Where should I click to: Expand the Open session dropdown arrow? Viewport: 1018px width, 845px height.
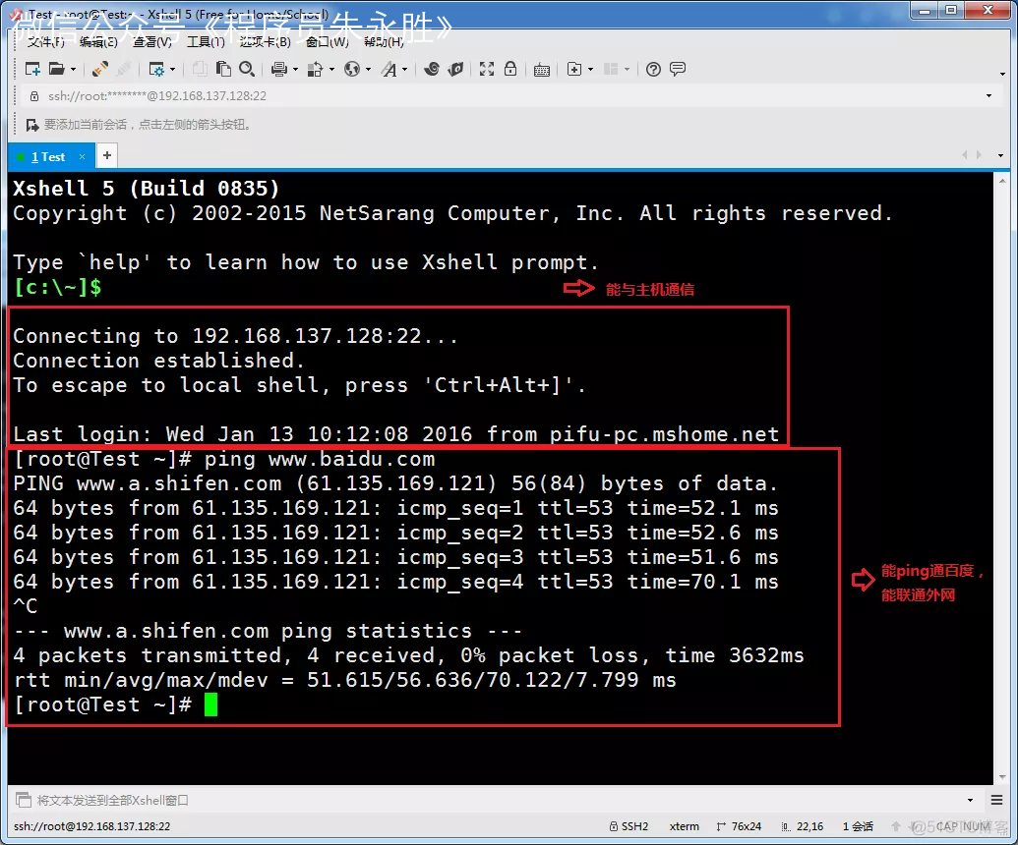click(73, 69)
